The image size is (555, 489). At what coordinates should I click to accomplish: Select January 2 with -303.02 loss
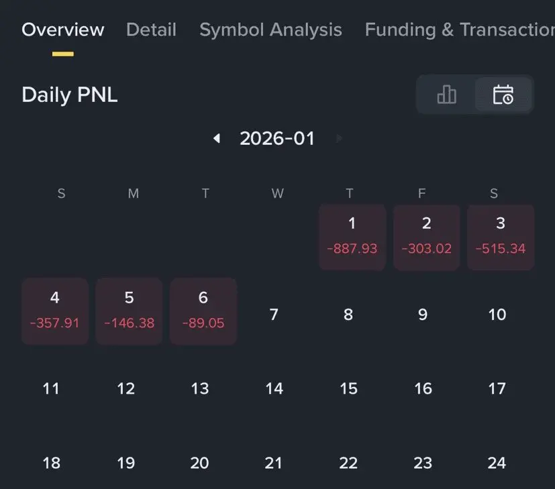click(426, 237)
